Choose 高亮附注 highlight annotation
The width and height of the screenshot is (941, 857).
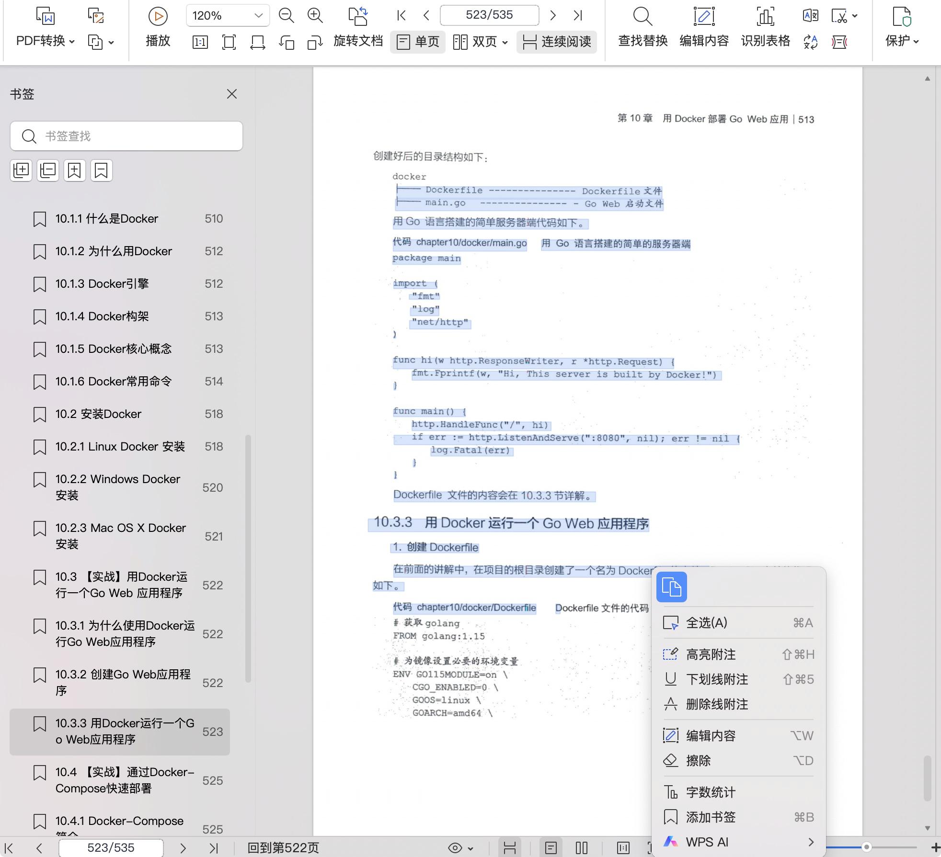[x=738, y=654]
